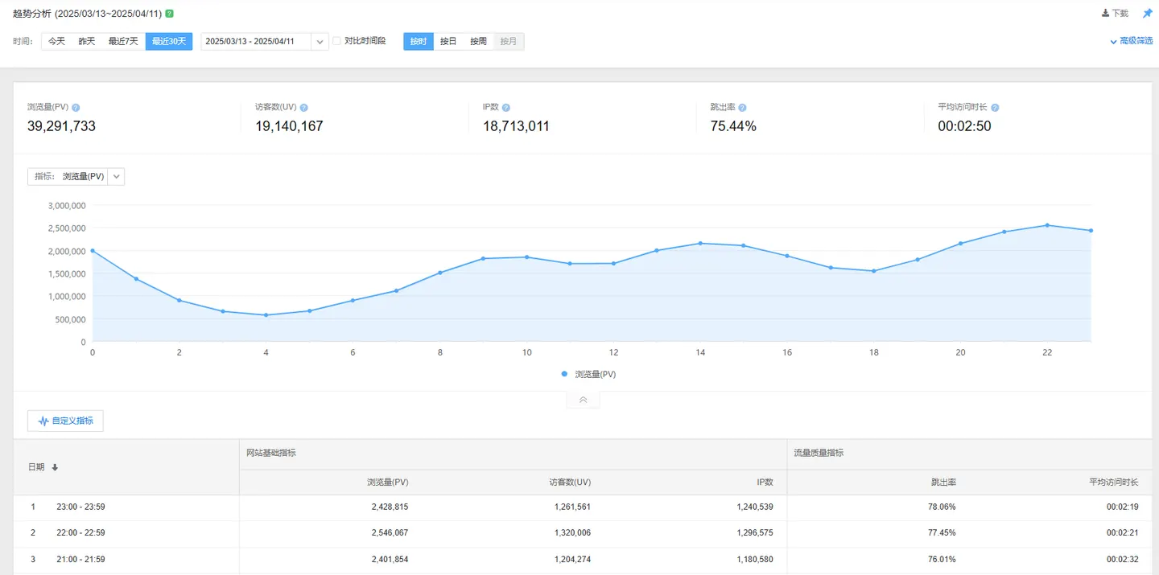Screen dimensions: 1159x575
Task: Click the 日期 column header
Action: (36, 467)
